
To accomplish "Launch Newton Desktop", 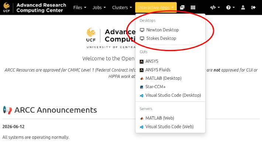I will [x=170, y=30].
